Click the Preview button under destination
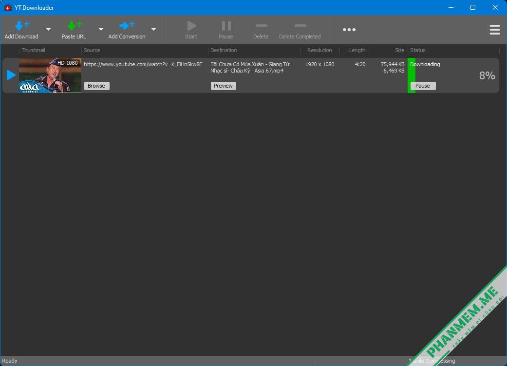This screenshot has width=507, height=366. click(x=223, y=86)
